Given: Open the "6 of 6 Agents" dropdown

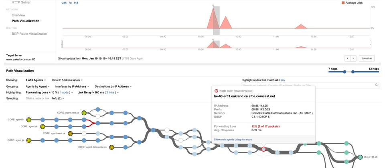Looking at the screenshot, I should click(36, 80).
